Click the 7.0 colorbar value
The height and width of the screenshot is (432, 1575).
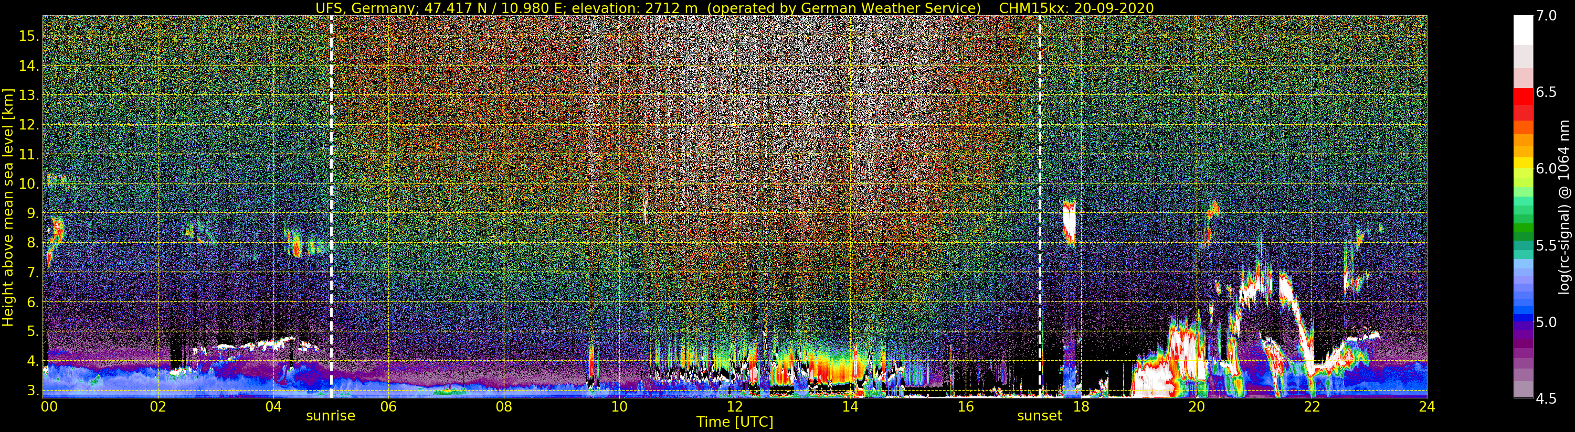tap(1546, 16)
